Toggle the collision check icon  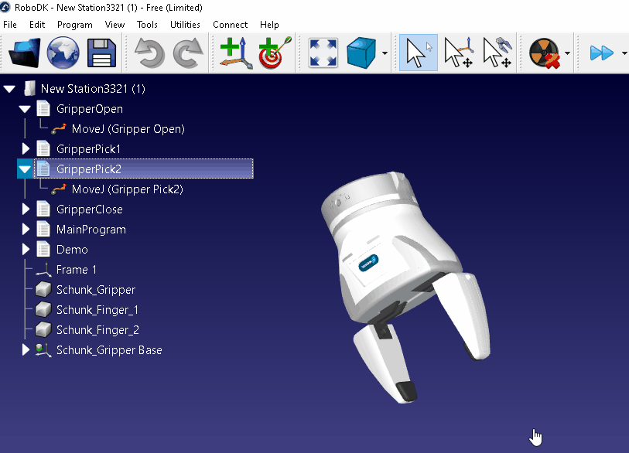[545, 53]
